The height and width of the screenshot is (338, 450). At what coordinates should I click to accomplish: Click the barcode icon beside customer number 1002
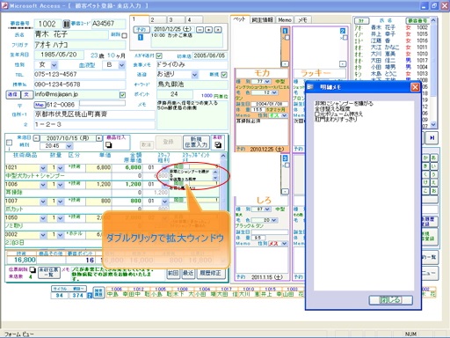click(67, 24)
